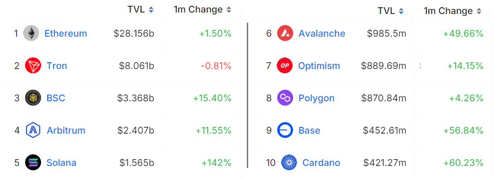
Task: Click the red Tron logo icon
Action: (33, 66)
